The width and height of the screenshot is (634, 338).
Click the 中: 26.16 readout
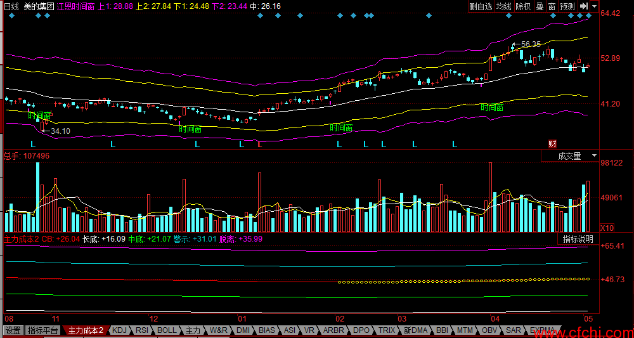click(265, 6)
